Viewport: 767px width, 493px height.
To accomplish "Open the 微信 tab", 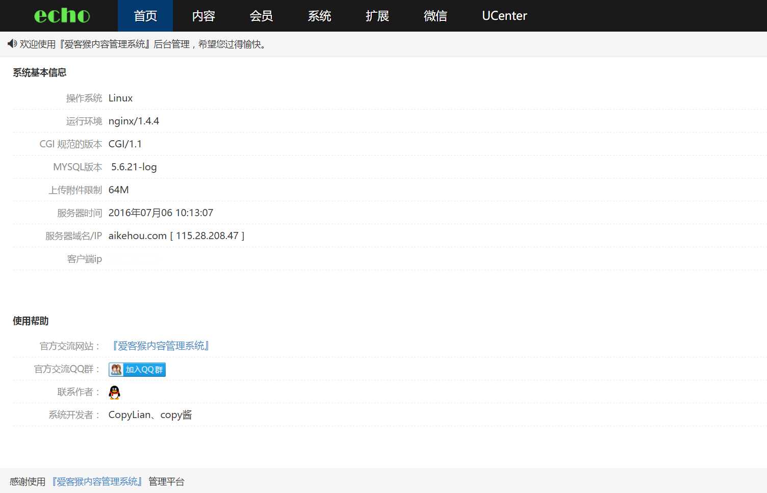I will (x=436, y=16).
